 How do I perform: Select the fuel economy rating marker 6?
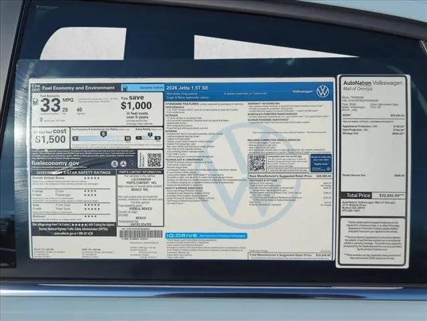pyautogui.click(x=103, y=133)
